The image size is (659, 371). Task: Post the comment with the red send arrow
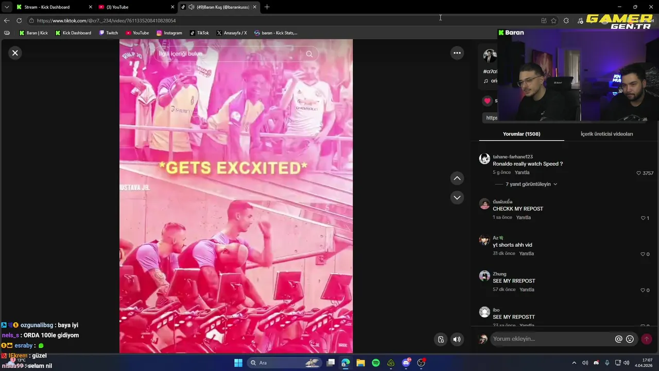(x=646, y=339)
